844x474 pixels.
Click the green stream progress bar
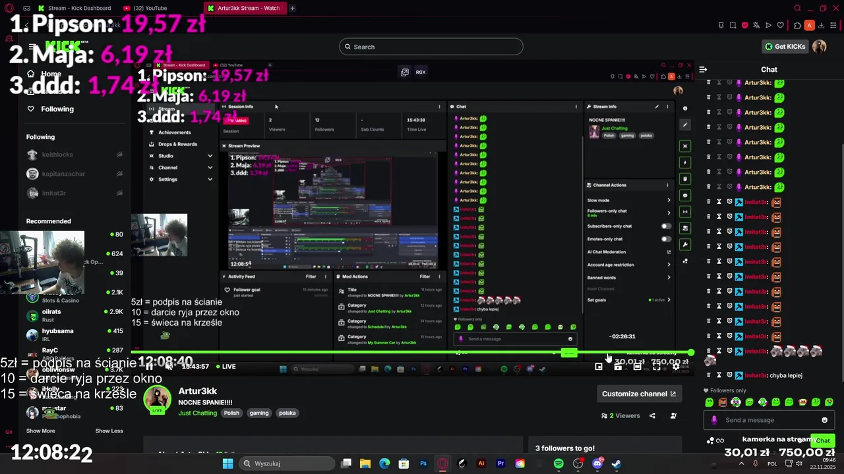tap(412, 352)
